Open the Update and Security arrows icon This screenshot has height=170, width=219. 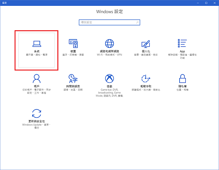tap(36, 113)
